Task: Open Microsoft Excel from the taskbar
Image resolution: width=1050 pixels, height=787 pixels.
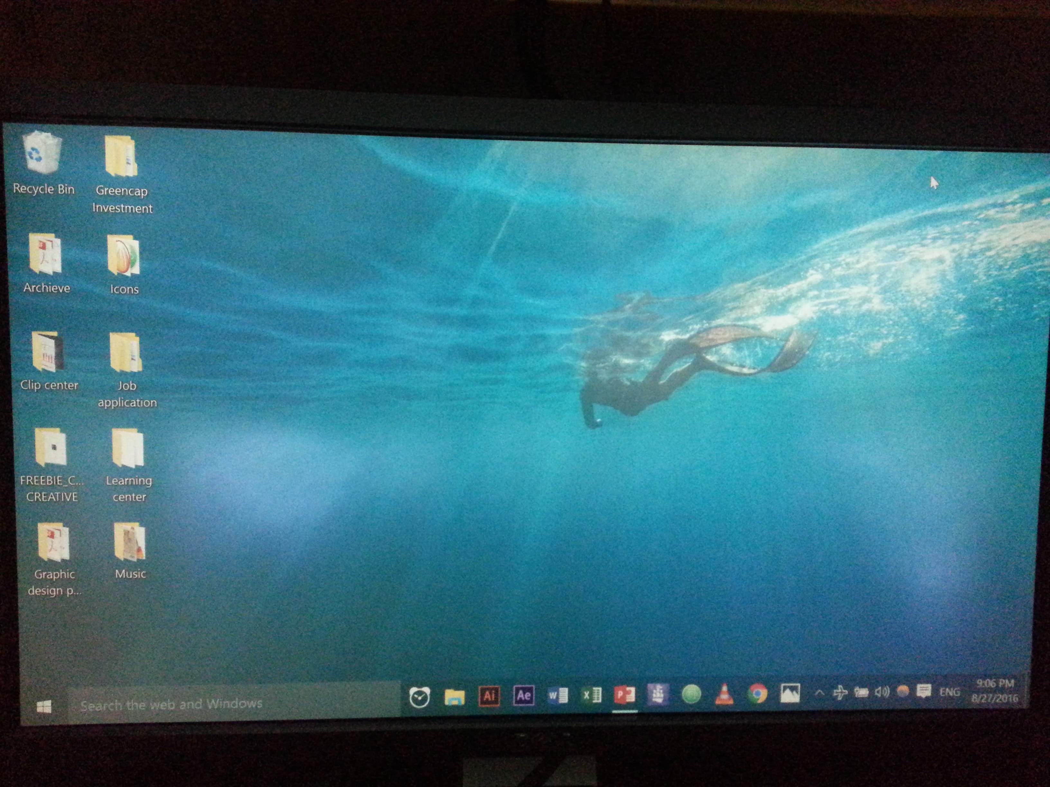Action: (x=592, y=695)
